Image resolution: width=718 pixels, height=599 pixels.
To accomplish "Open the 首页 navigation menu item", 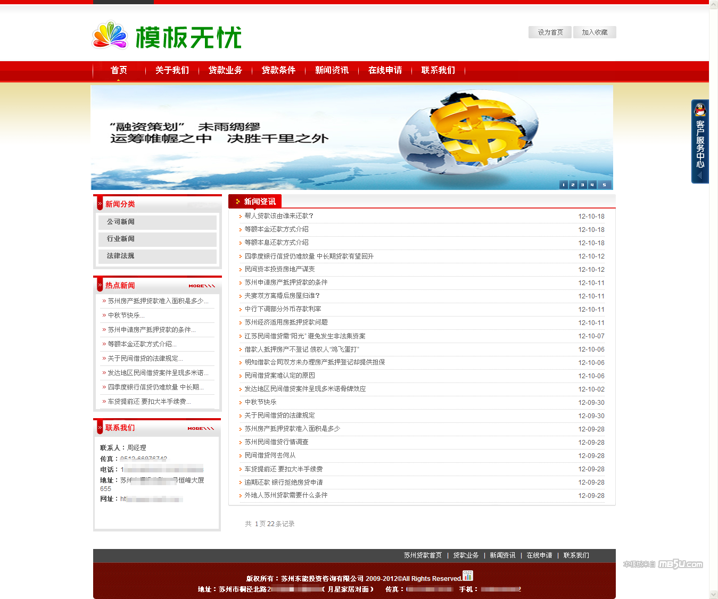I will [119, 70].
